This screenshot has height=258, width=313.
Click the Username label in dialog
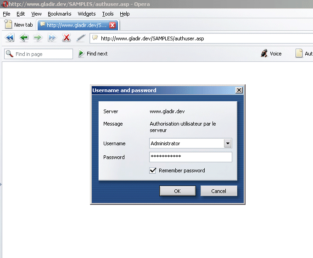[x=114, y=143]
